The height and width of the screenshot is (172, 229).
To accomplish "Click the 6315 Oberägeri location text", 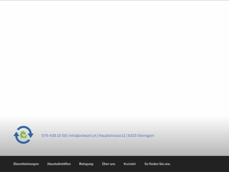I will tap(141, 136).
